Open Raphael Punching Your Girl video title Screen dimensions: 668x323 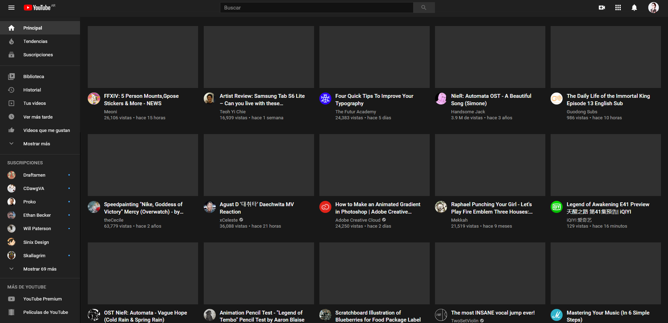(x=492, y=208)
